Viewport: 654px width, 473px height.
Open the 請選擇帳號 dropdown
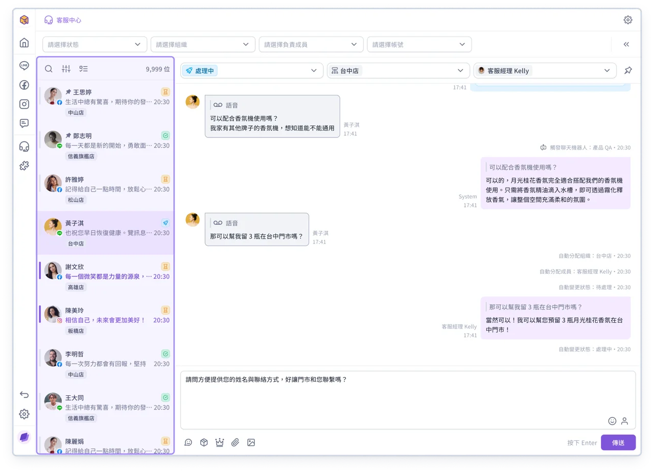point(419,44)
